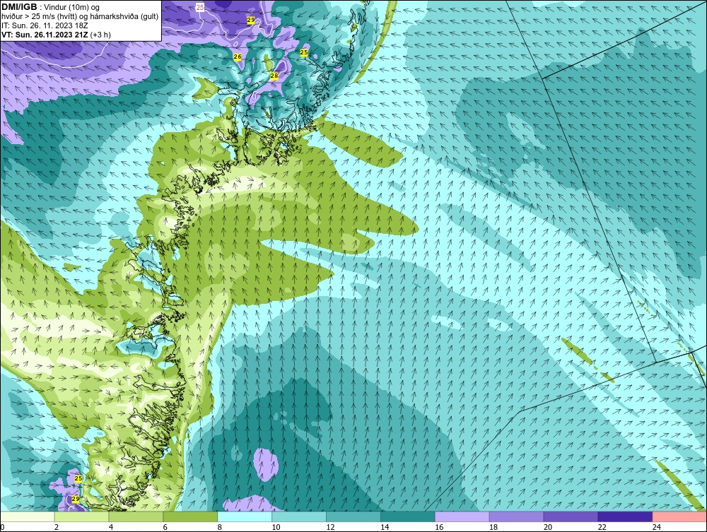Click the legend tick label 22
Viewport: 707px width, 532px height.
tap(602, 527)
